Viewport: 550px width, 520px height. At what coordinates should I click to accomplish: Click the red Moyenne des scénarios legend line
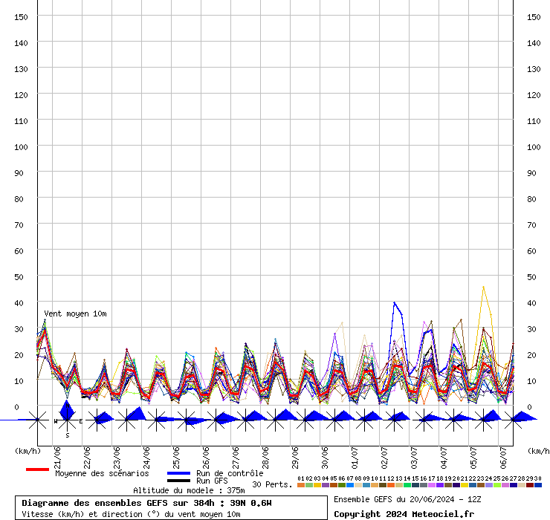(37, 469)
